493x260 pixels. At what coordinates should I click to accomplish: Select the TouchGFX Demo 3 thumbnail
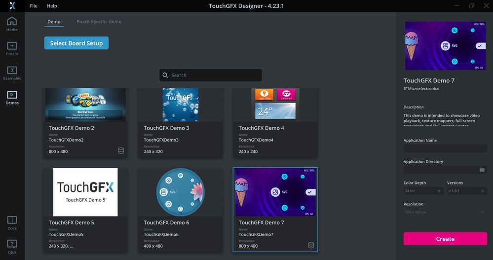coord(181,105)
